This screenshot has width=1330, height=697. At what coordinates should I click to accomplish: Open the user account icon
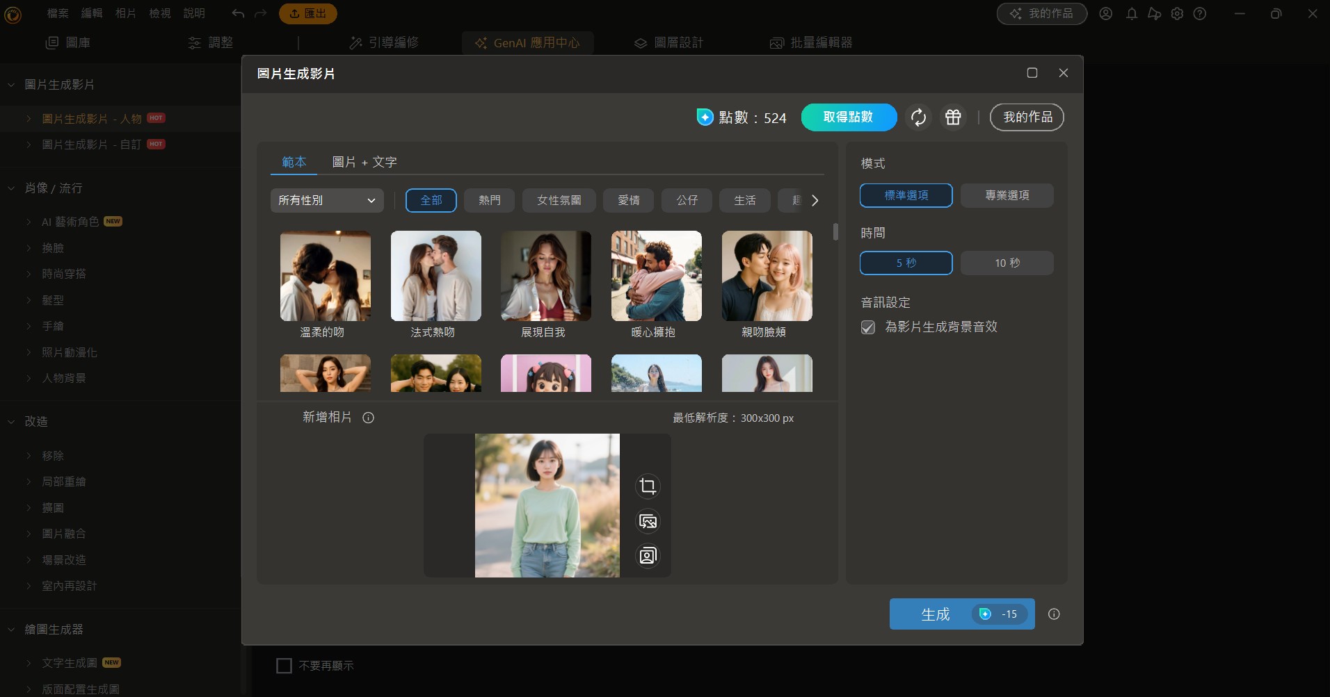coord(1106,14)
